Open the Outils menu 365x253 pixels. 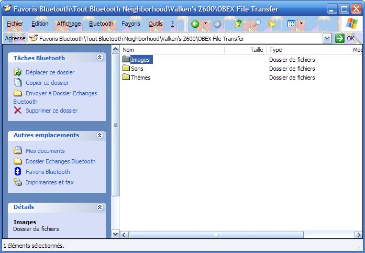155,24
